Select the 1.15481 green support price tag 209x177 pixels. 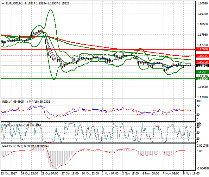coord(202,72)
